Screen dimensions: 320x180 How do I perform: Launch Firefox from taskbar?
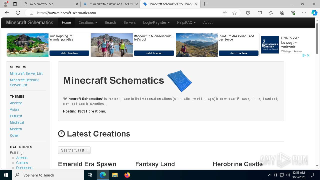[x=127, y=175]
